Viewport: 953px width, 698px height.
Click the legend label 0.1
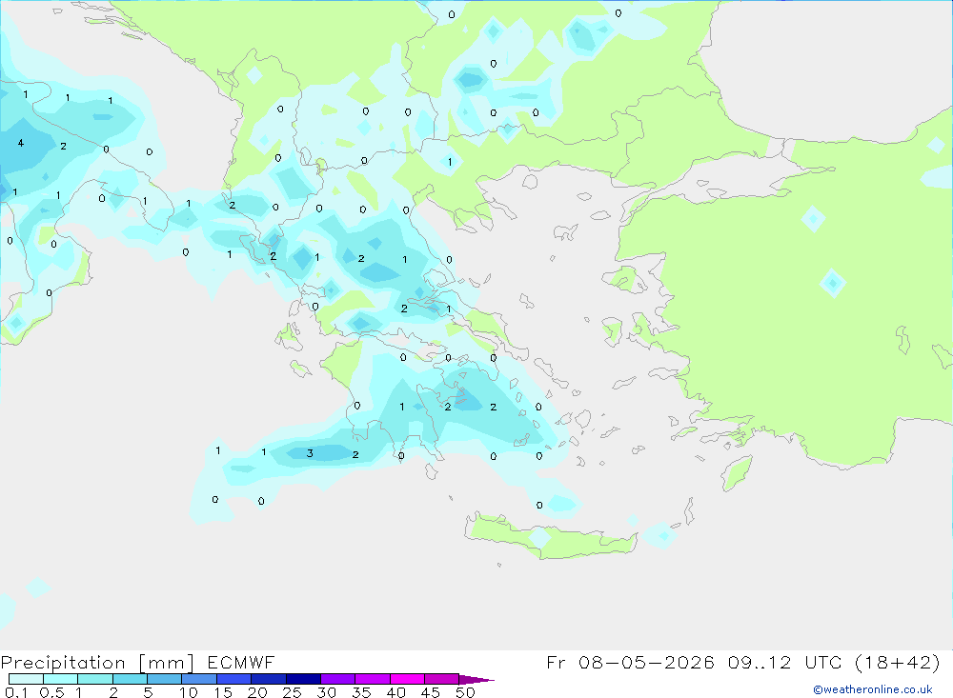(x=16, y=692)
